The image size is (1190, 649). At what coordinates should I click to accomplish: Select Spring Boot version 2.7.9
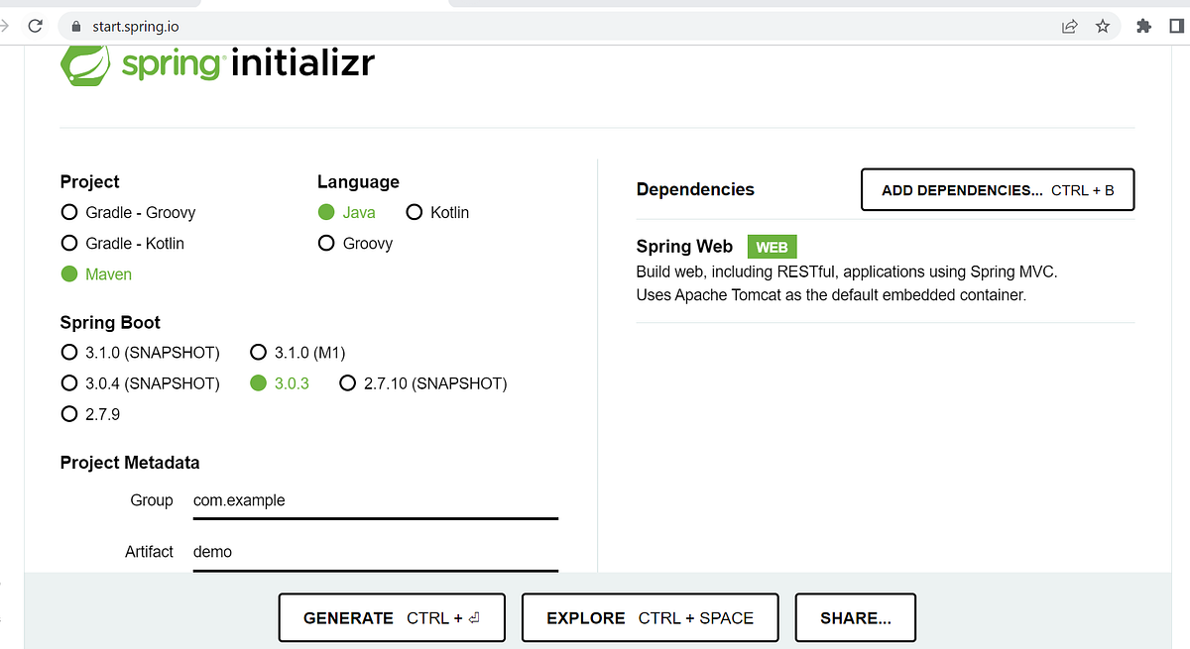coord(68,414)
